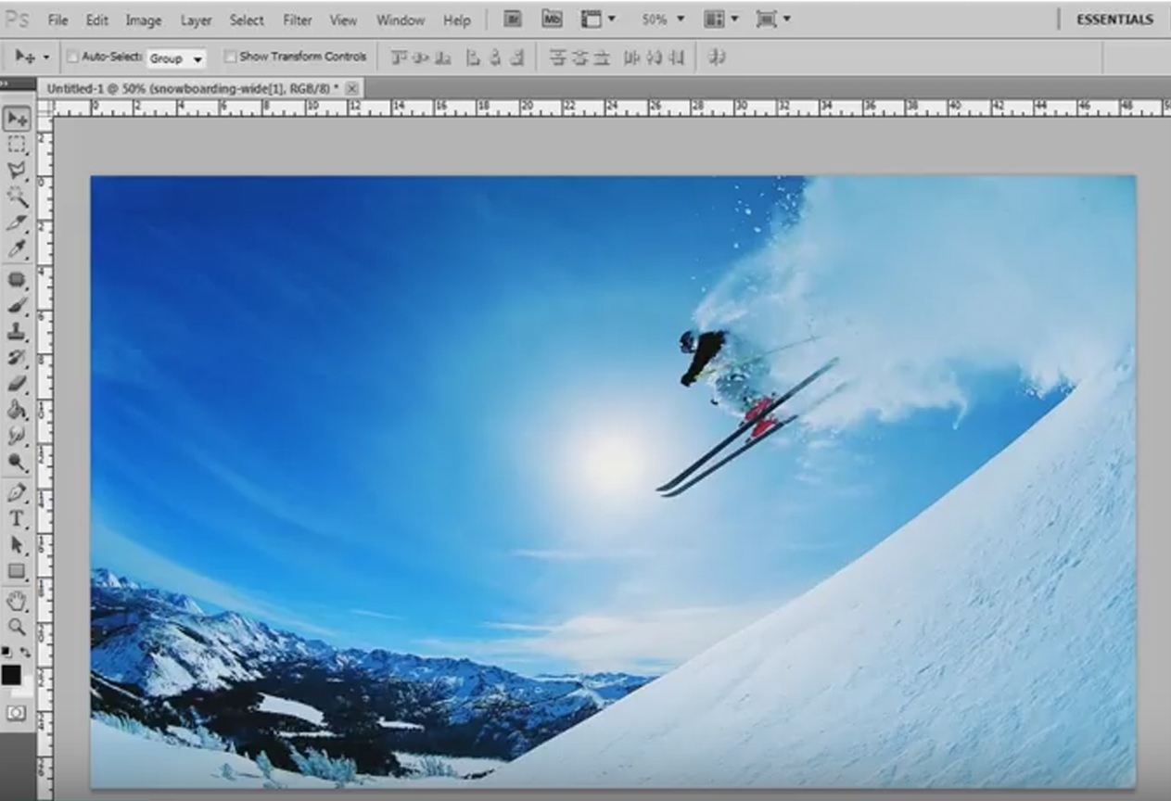
Task: Select the Pen tool
Action: [x=16, y=489]
